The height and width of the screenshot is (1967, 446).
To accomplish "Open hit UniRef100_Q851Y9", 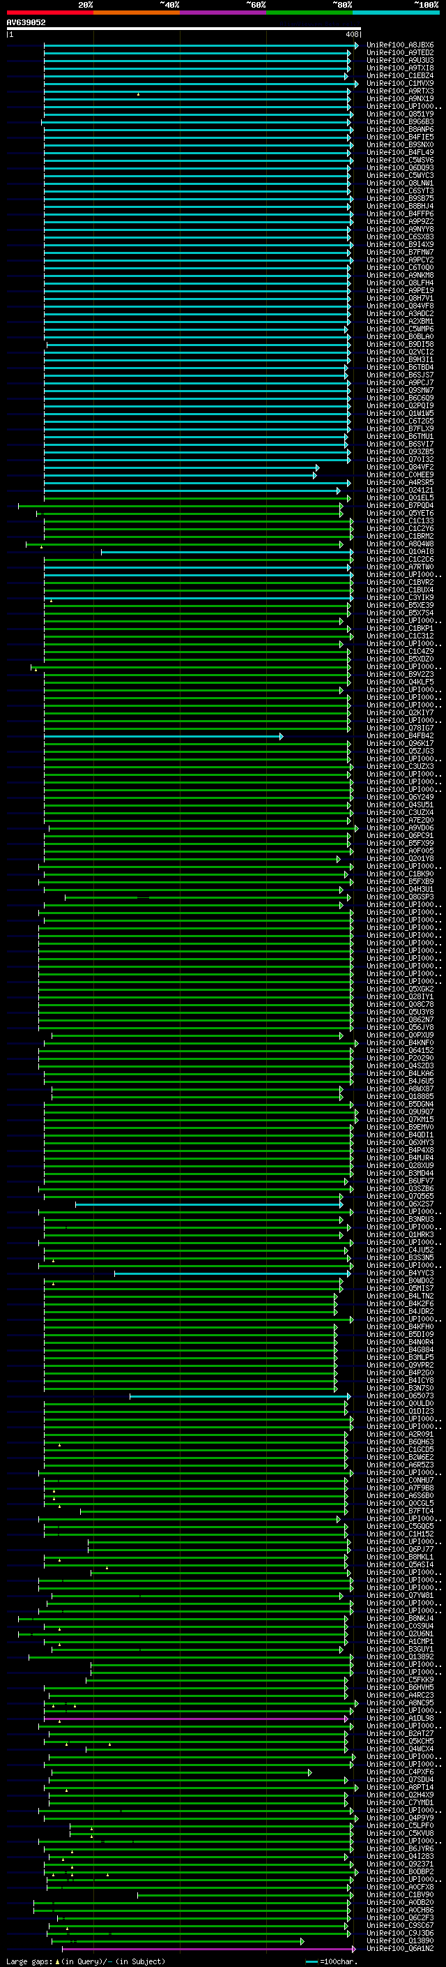I will (399, 114).
